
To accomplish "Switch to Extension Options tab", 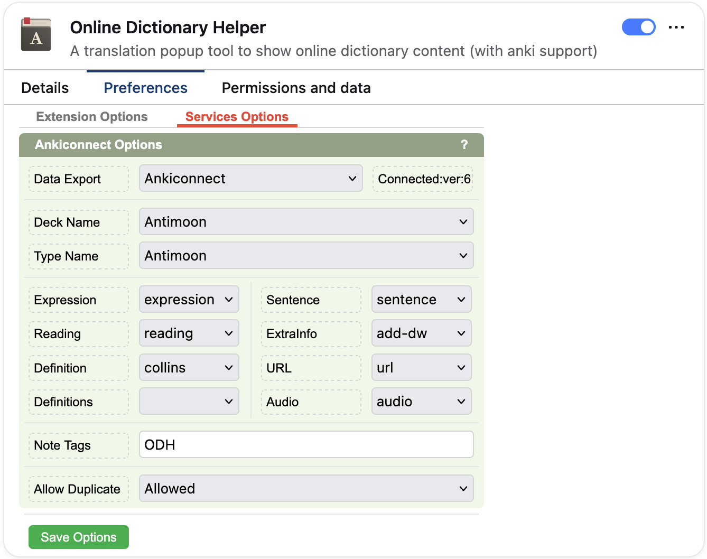I will click(92, 117).
